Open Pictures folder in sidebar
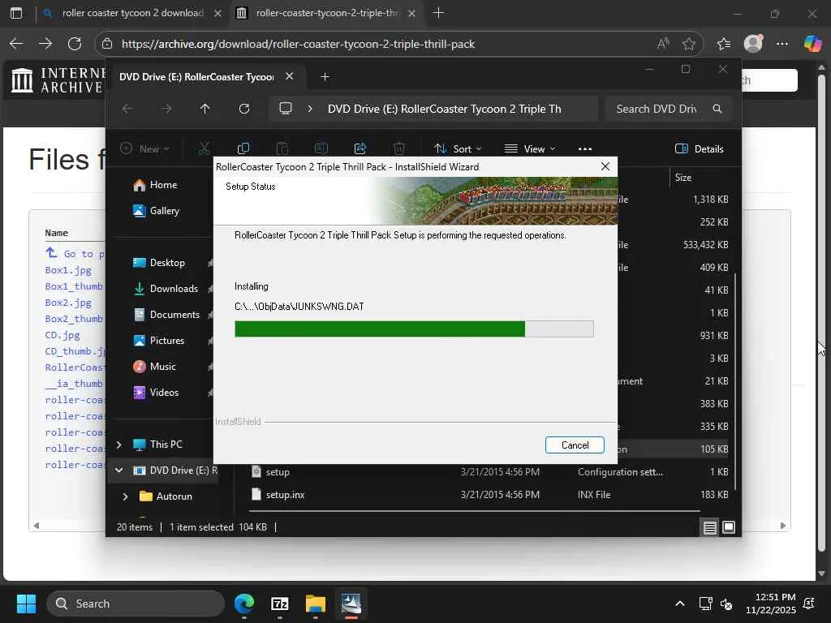This screenshot has width=831, height=623. [x=167, y=341]
